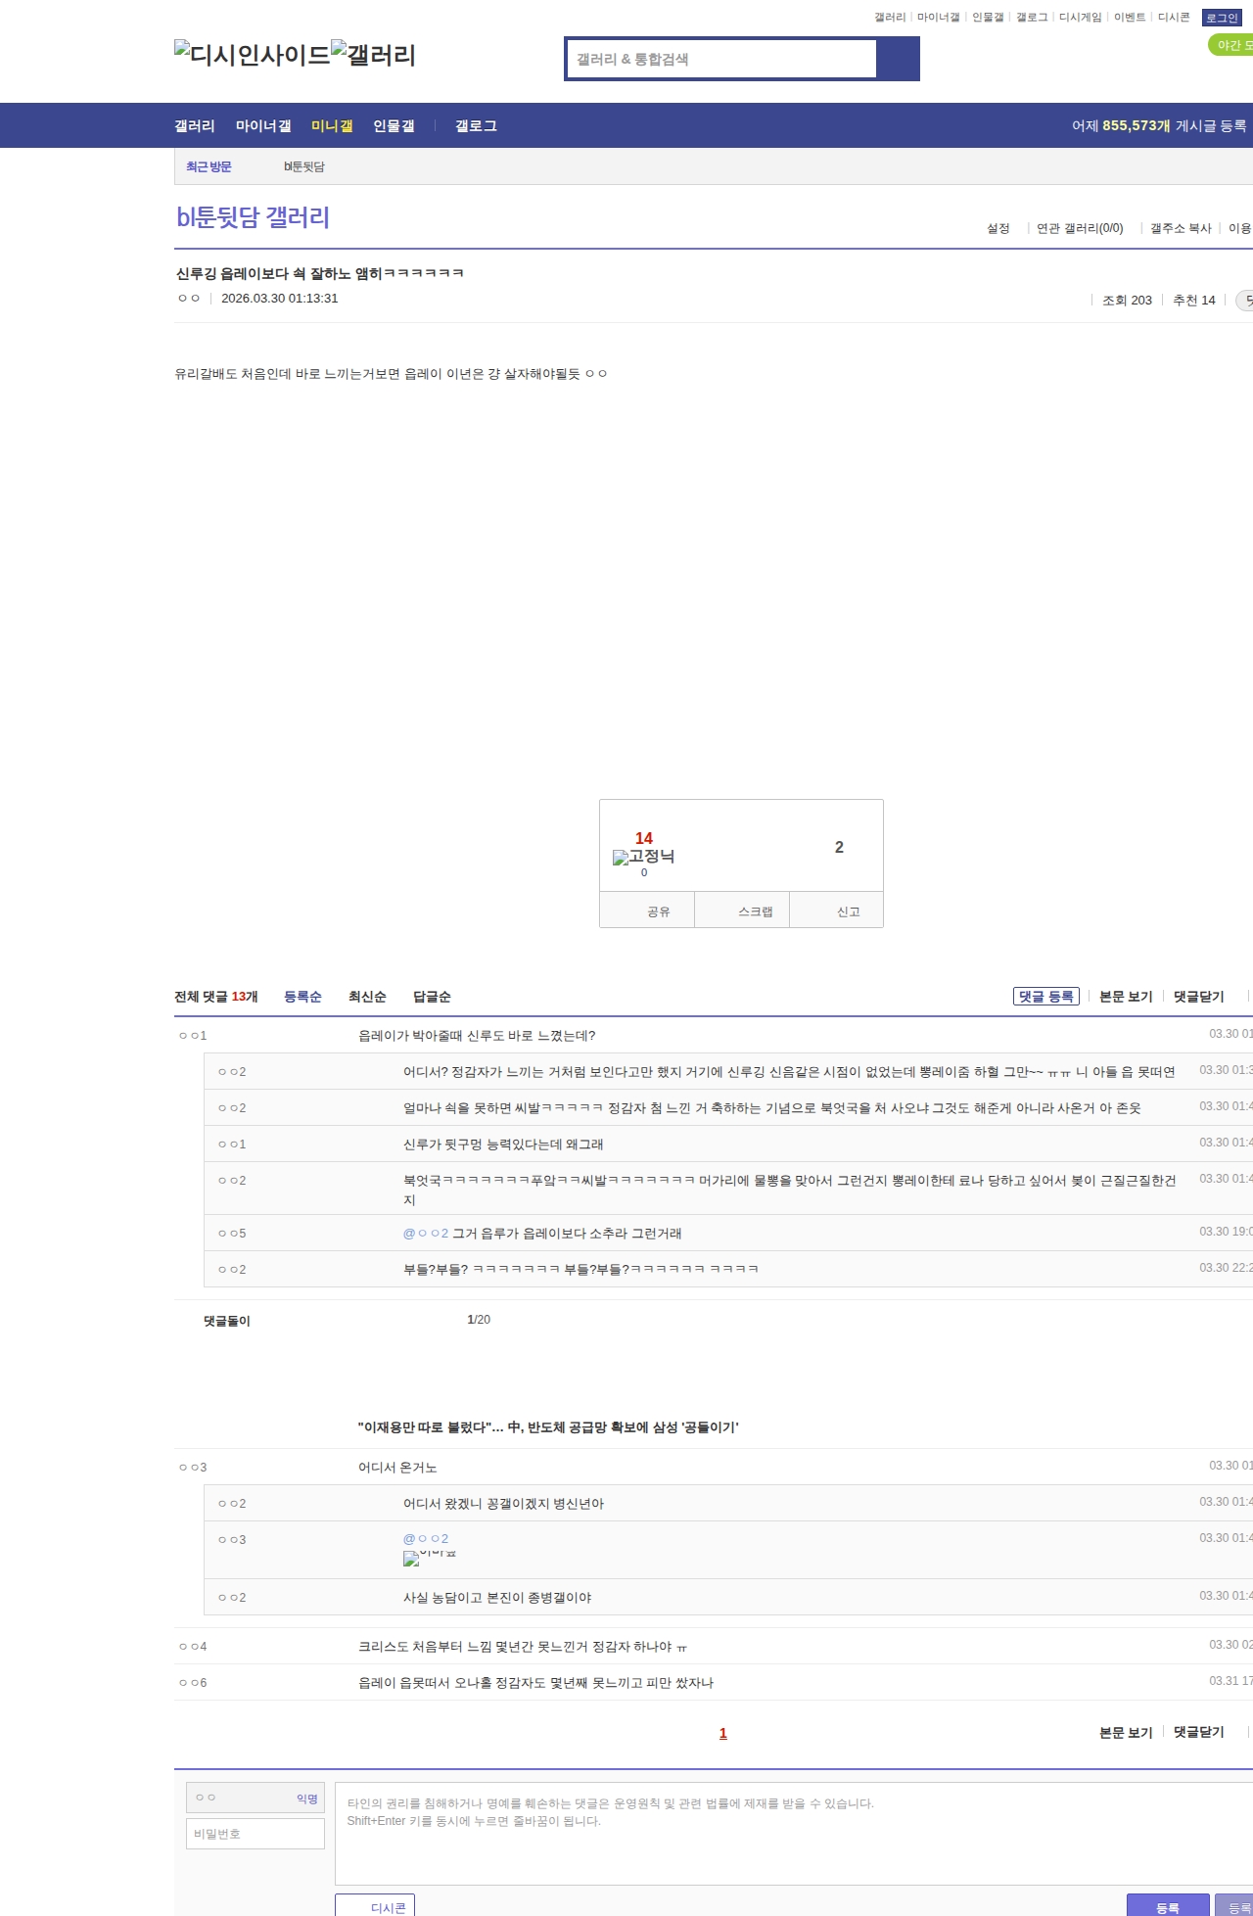The width and height of the screenshot is (1253, 1916).
Task: Click the 갤러리 logo image in header
Action: [x=373, y=55]
